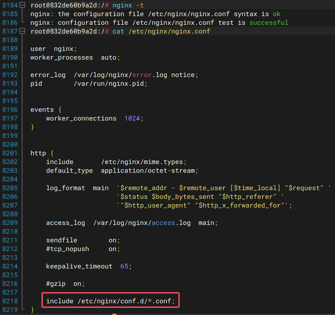Click the 'worker_connections' directive

pos(81,118)
